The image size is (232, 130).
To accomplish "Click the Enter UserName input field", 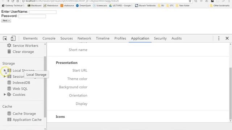I will pyautogui.click(x=43, y=12).
